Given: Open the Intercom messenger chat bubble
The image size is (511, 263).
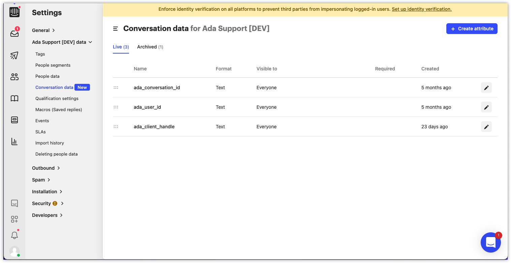Looking at the screenshot, I should [x=491, y=242].
